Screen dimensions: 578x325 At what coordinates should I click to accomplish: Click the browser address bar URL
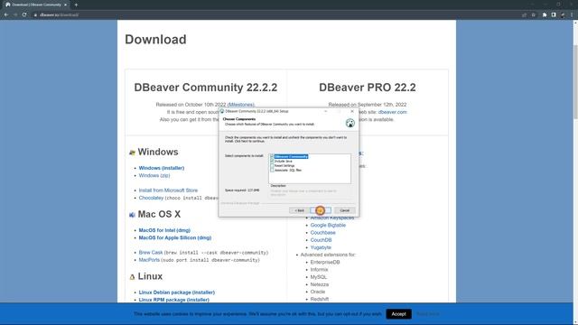pyautogui.click(x=59, y=14)
